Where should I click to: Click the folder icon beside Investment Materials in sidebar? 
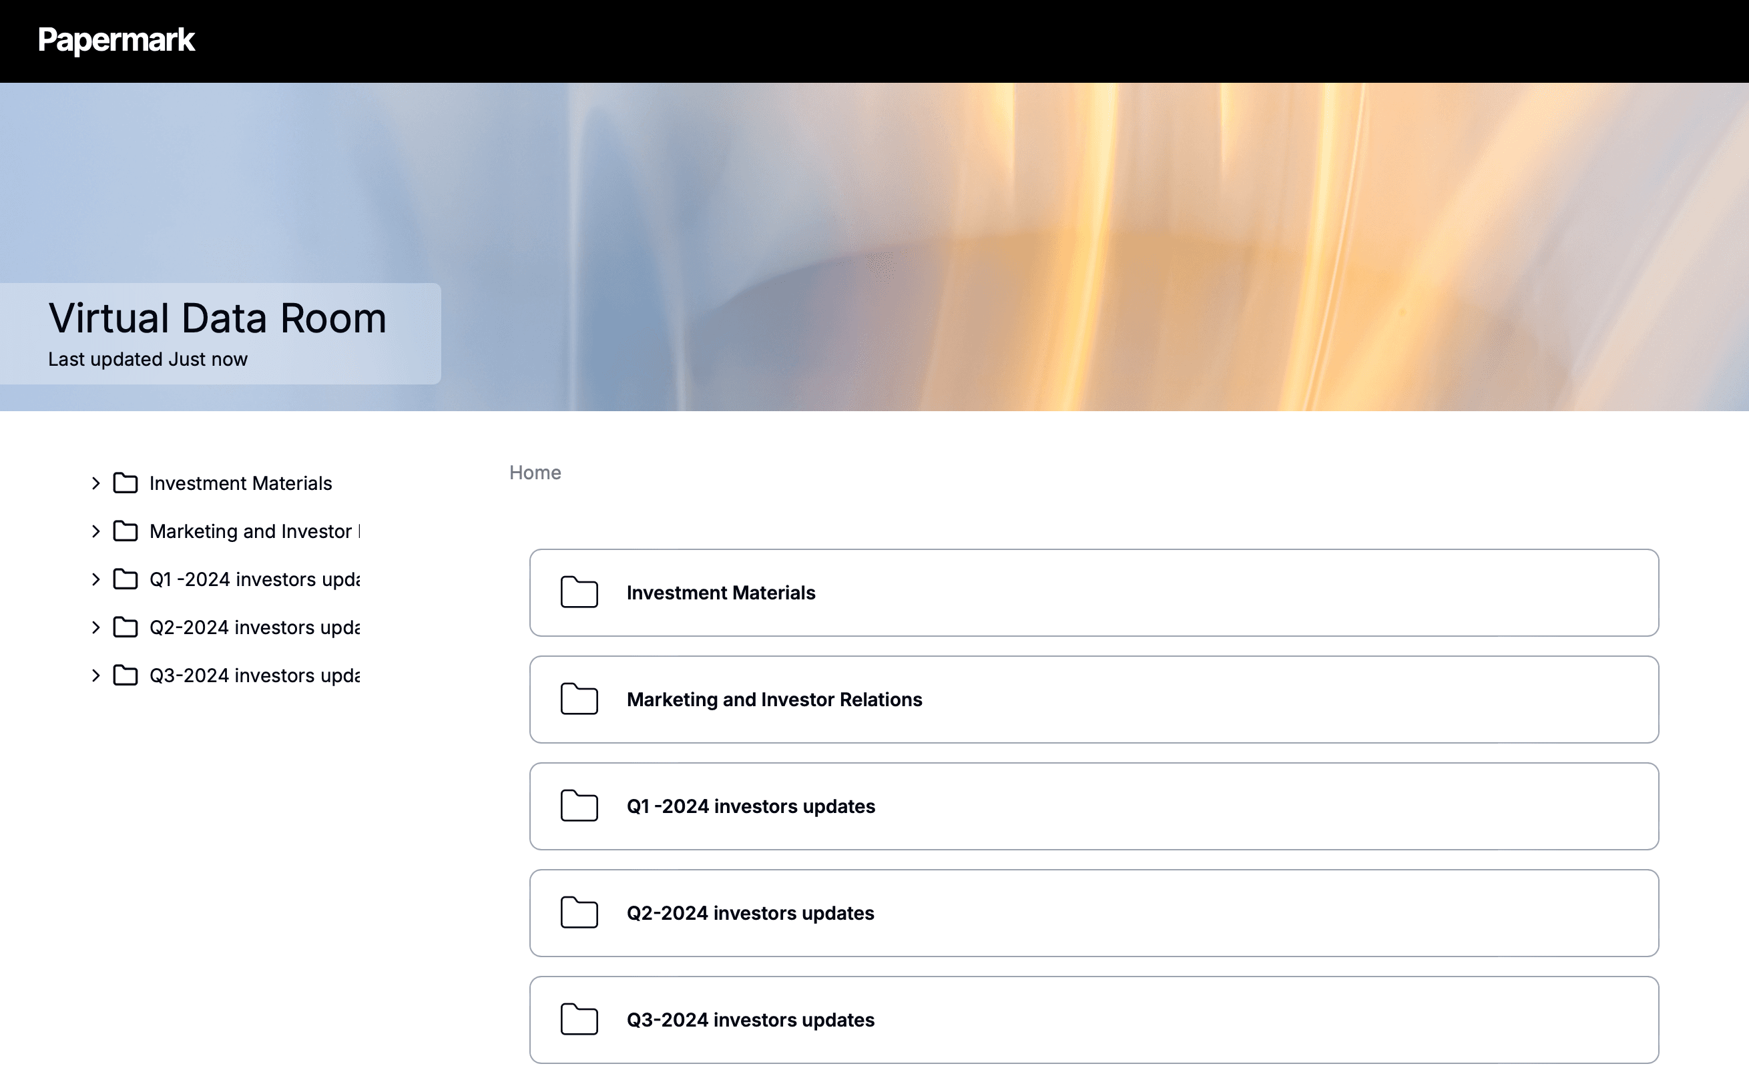point(126,483)
